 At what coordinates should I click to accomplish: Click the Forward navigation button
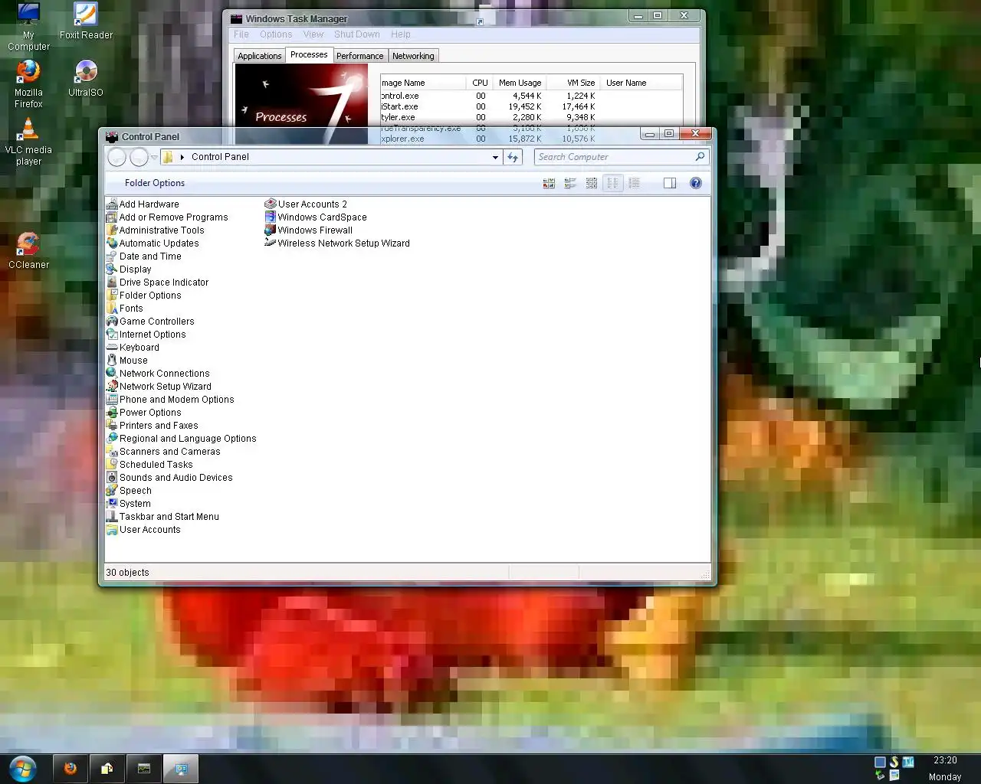[139, 157]
